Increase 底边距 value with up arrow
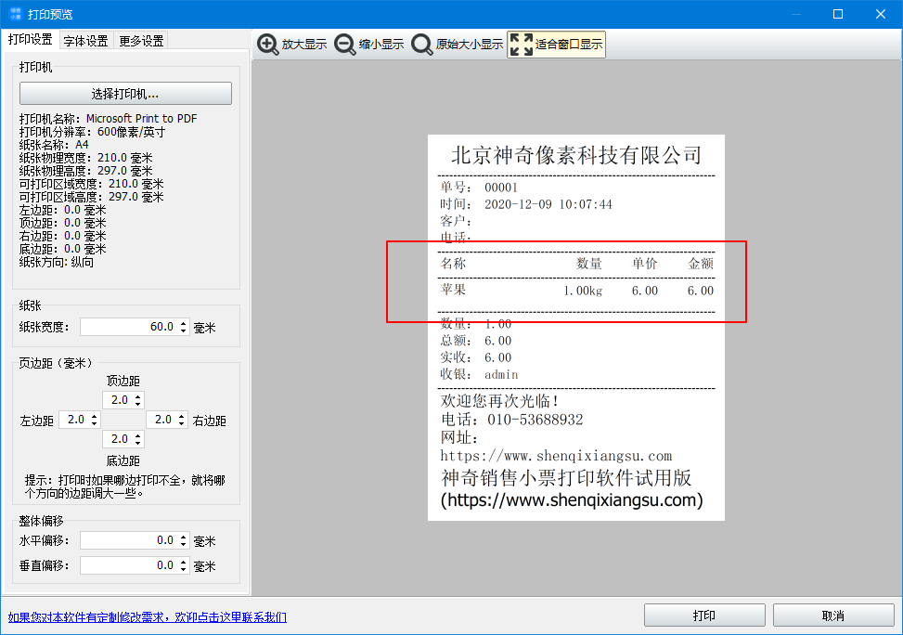This screenshot has height=635, width=903. pyautogui.click(x=137, y=435)
